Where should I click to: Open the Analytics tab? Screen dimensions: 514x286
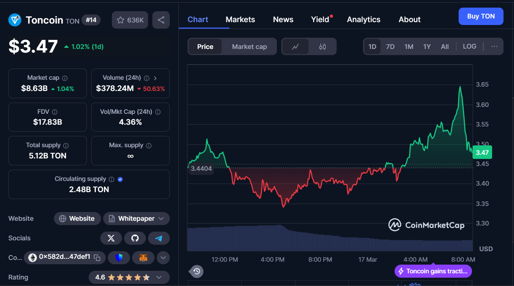(x=364, y=20)
